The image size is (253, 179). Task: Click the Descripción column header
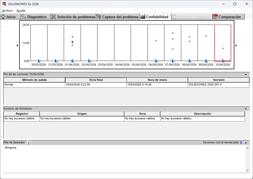pos(202,114)
